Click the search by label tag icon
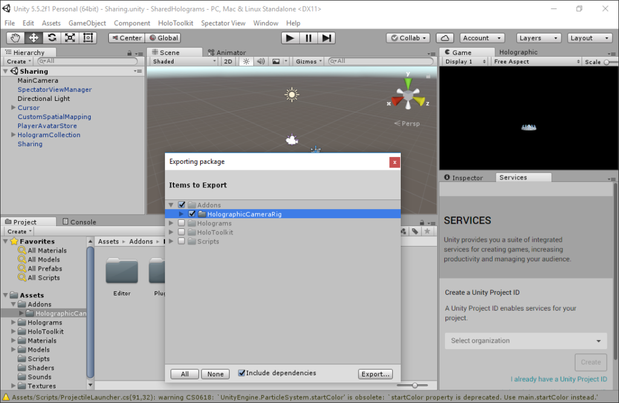 coord(415,231)
